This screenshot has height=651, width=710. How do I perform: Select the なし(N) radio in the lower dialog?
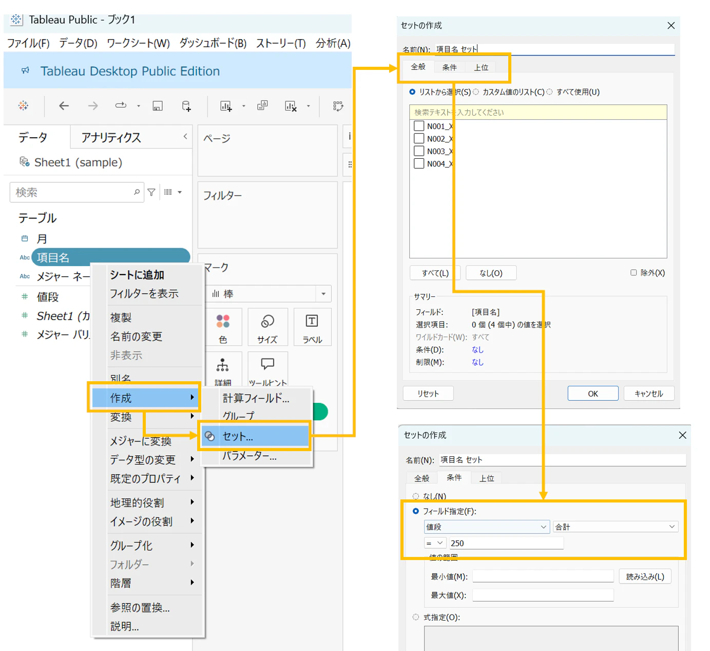(x=416, y=496)
